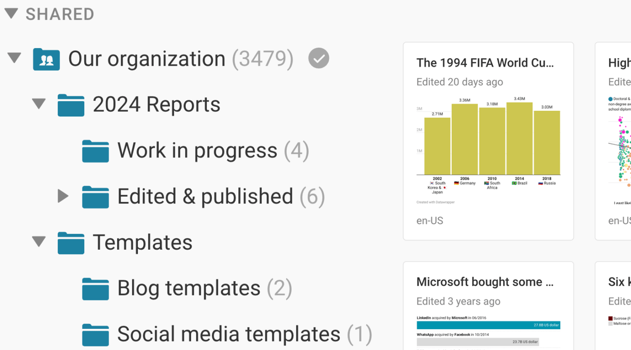This screenshot has height=350, width=631.
Task: Open the Microsoft bought some chart title
Action: (485, 282)
